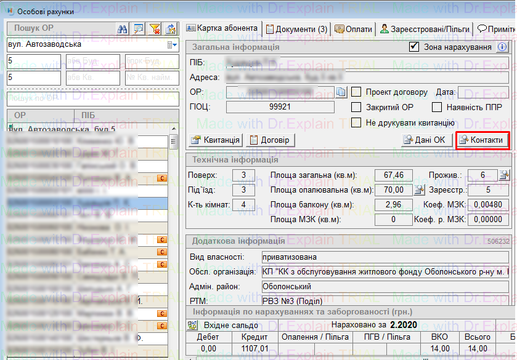
Task: Click the copy icon next to ОР field
Action: pos(342,92)
